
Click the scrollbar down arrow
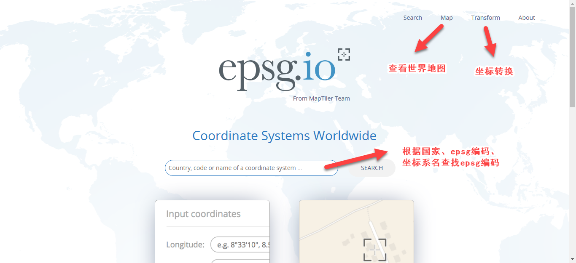(x=572, y=259)
